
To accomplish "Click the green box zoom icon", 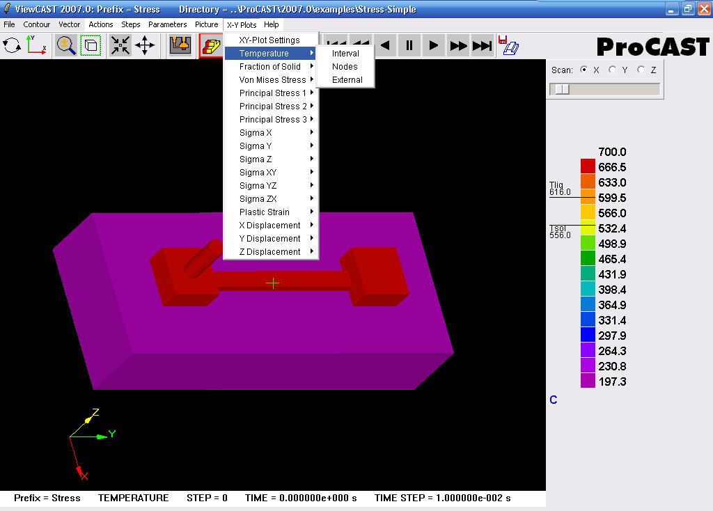I will [x=91, y=45].
